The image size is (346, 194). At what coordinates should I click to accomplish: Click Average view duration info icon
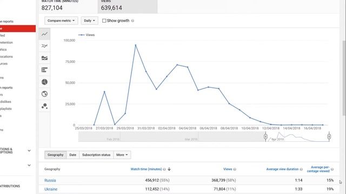click(301, 169)
